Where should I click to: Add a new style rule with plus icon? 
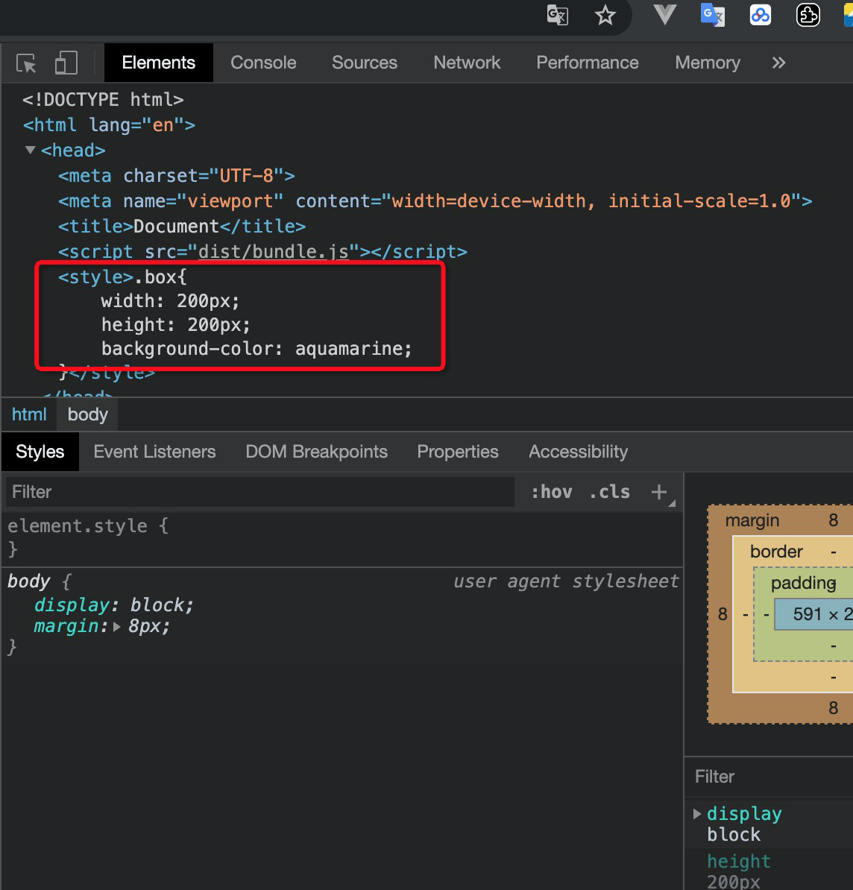click(658, 492)
